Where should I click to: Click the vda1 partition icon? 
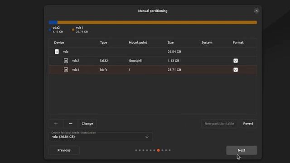pyautogui.click(x=66, y=70)
